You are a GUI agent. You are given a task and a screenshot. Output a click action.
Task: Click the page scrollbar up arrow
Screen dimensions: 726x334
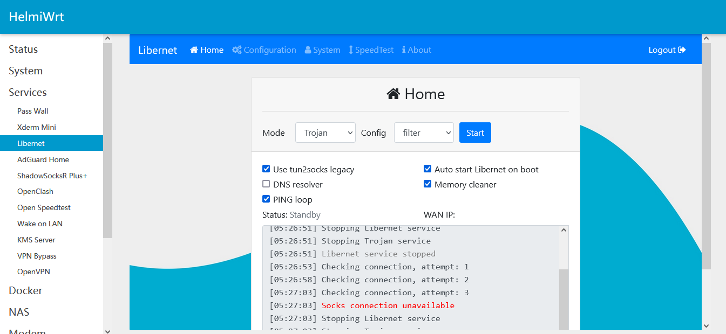pyautogui.click(x=706, y=38)
